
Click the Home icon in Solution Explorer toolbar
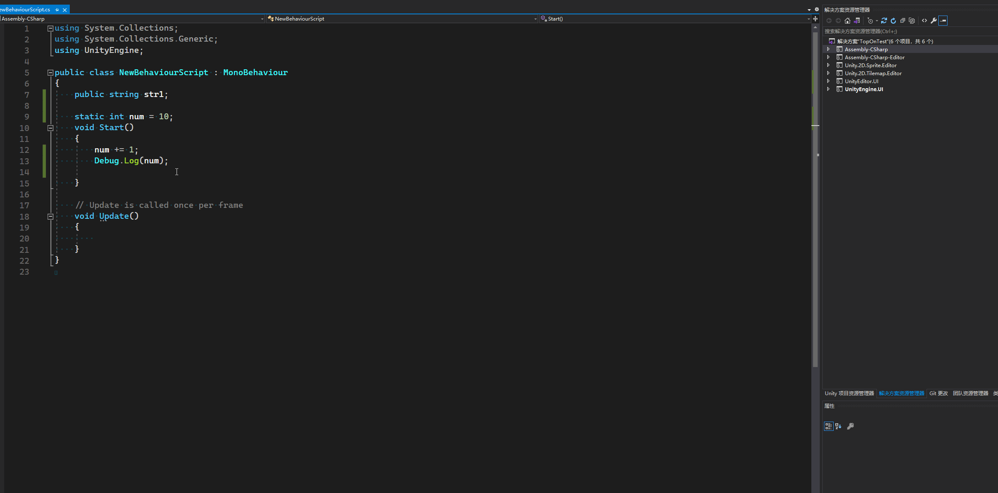click(848, 21)
